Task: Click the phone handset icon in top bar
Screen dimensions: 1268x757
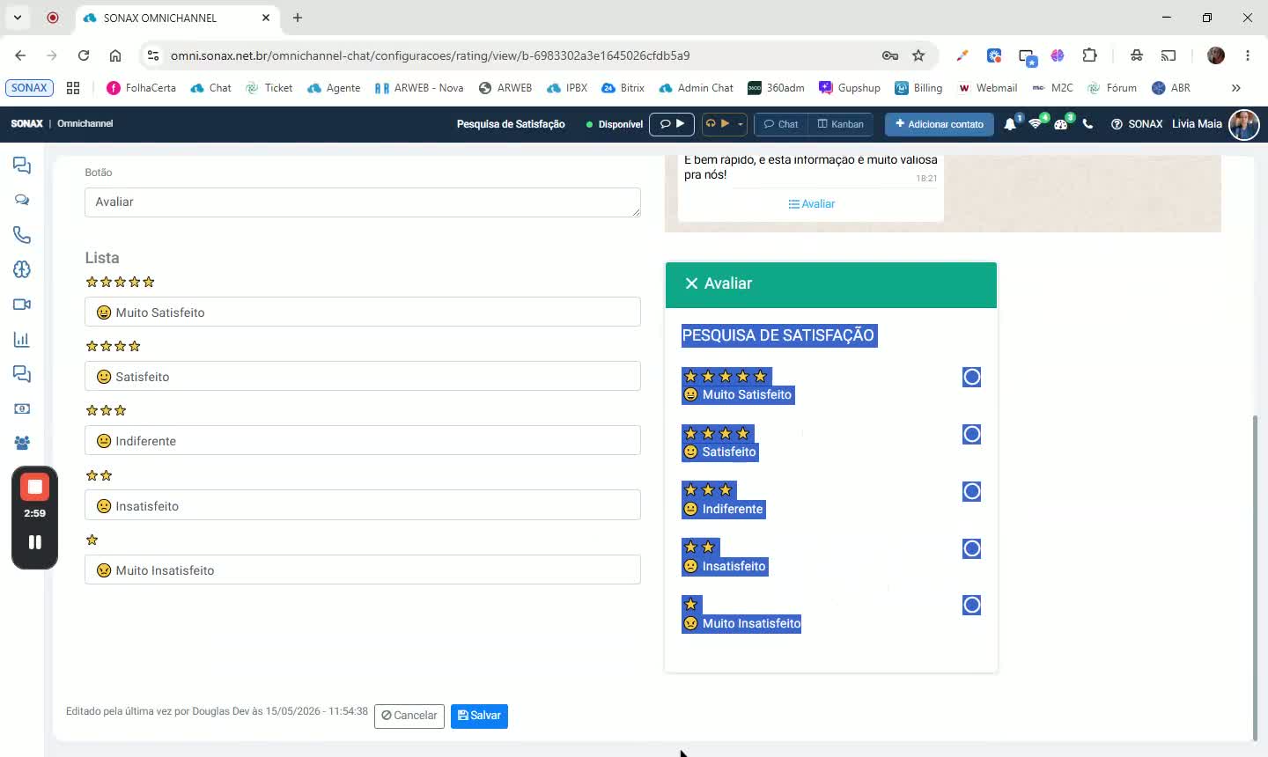Action: [x=1087, y=124]
